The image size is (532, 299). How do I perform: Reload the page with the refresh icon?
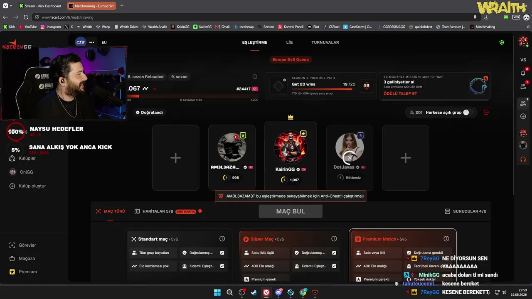pyautogui.click(x=26, y=17)
